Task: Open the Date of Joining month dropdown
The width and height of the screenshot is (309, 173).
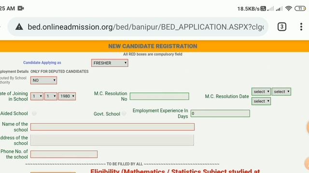Action: 51,96
